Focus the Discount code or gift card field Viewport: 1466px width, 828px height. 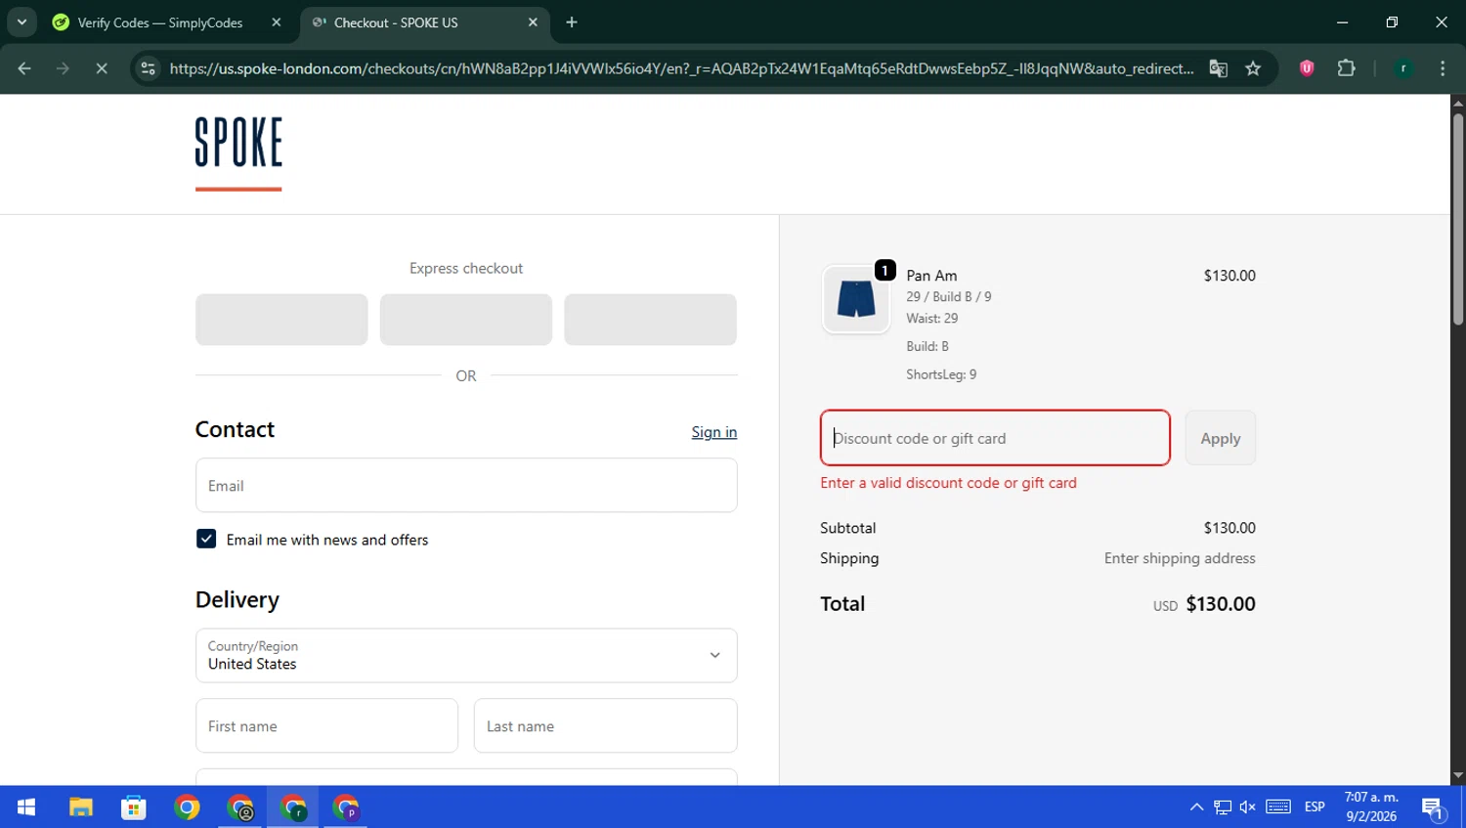(x=995, y=438)
